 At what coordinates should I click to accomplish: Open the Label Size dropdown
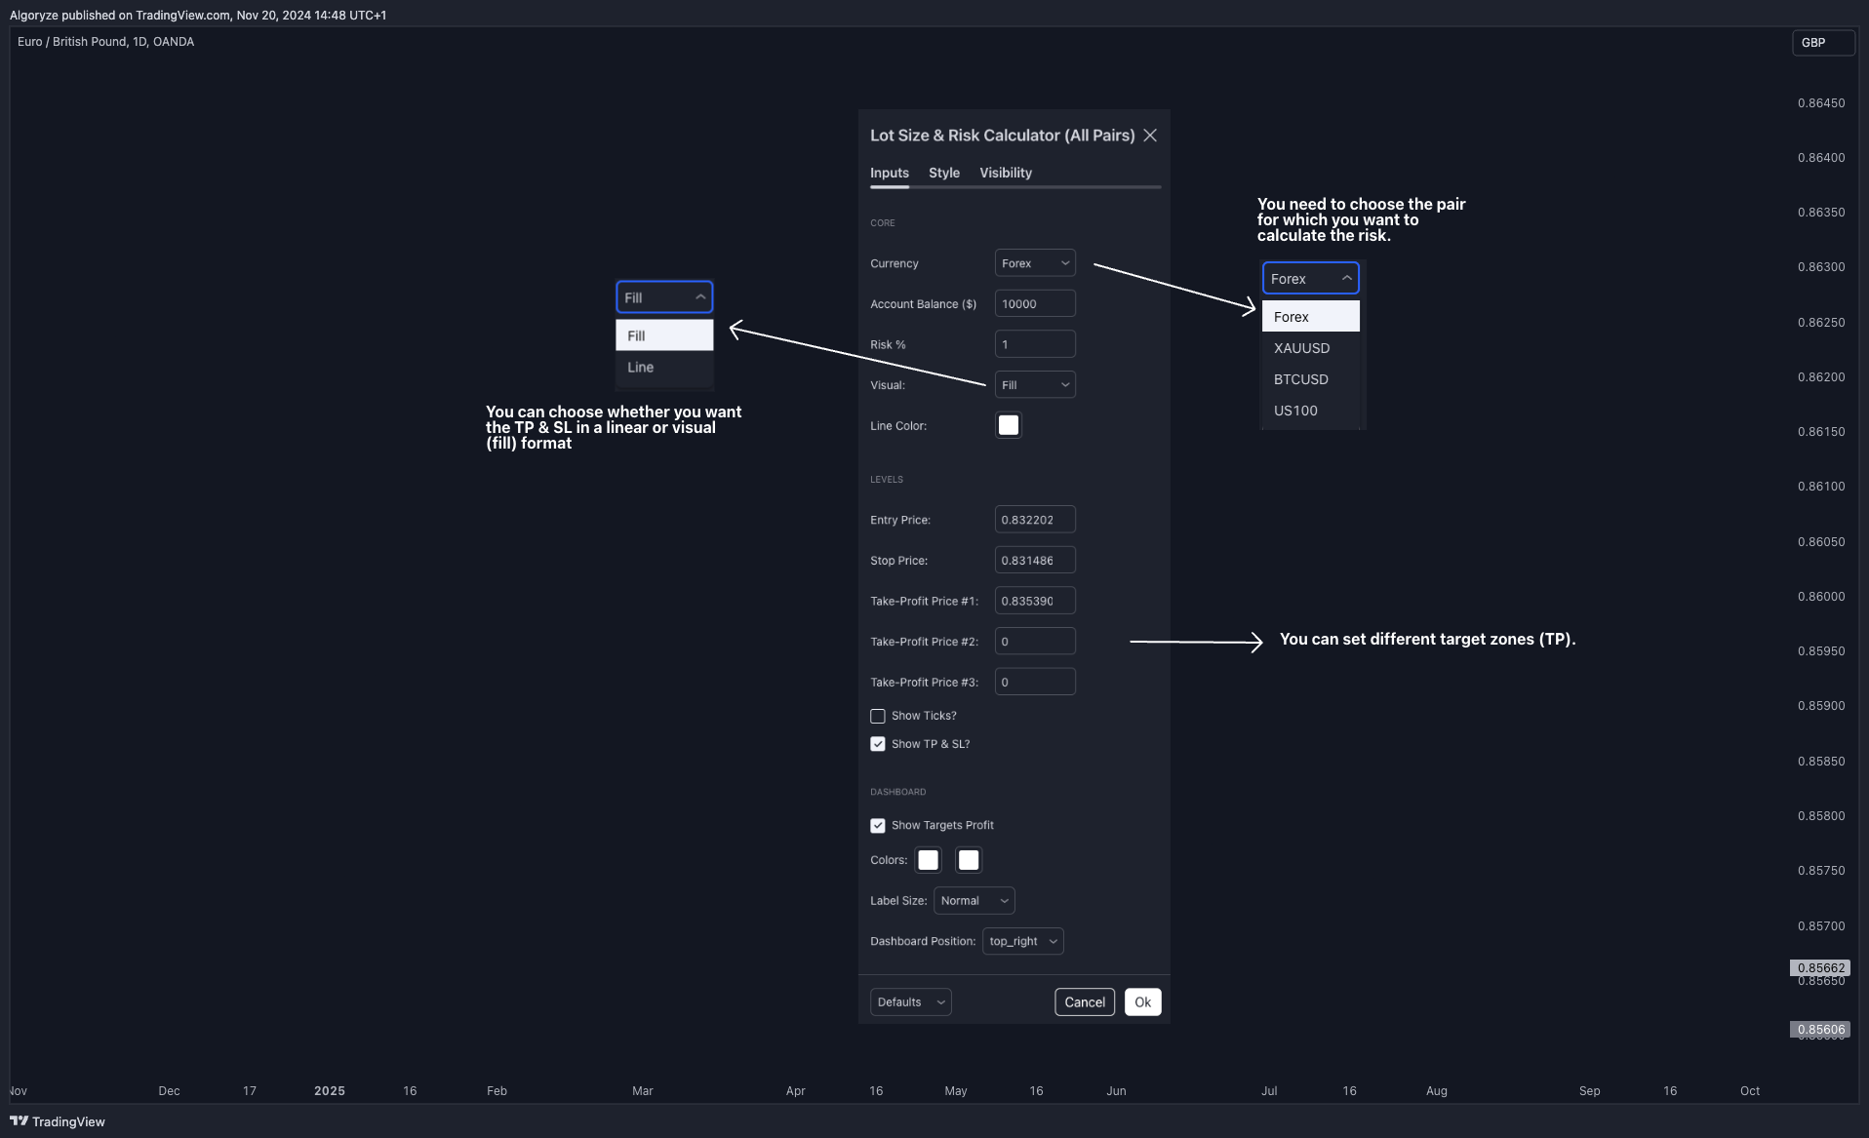click(x=974, y=900)
